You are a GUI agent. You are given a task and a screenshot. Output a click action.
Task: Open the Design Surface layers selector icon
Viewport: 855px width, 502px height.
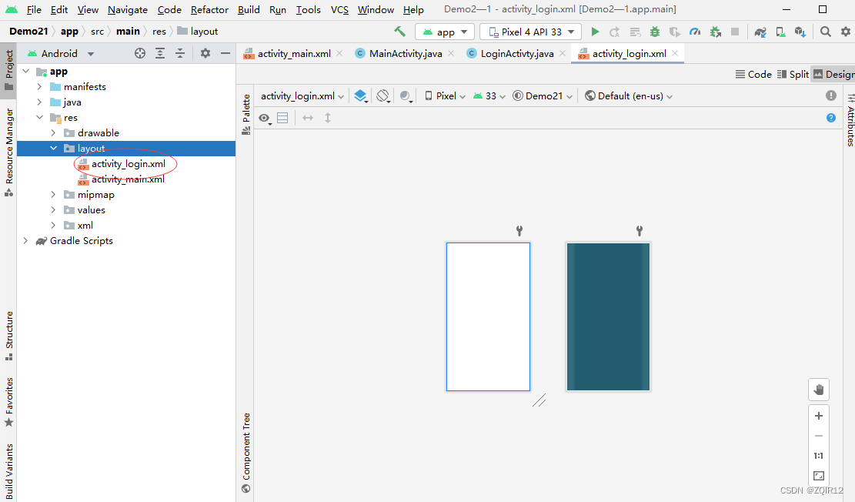(x=360, y=96)
